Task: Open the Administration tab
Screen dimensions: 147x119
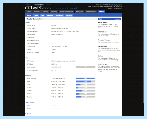Action: pos(91,12)
